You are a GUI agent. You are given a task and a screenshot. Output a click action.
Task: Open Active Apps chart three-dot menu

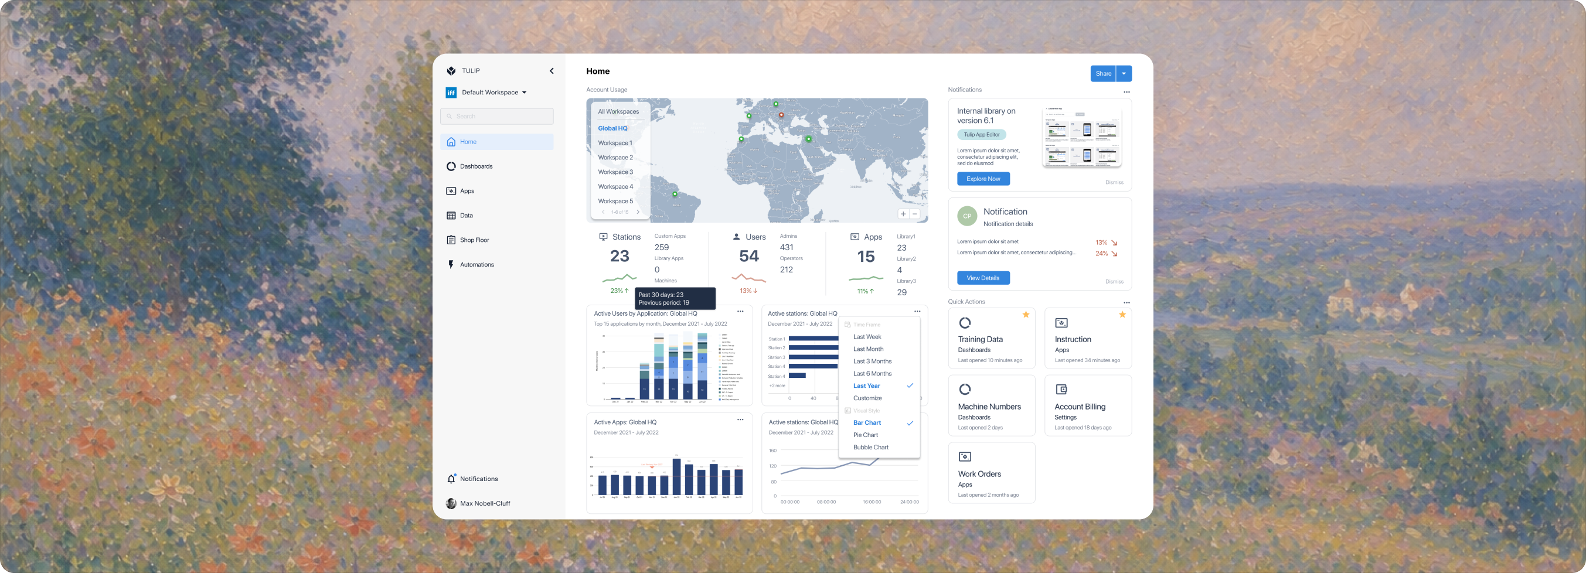click(740, 419)
